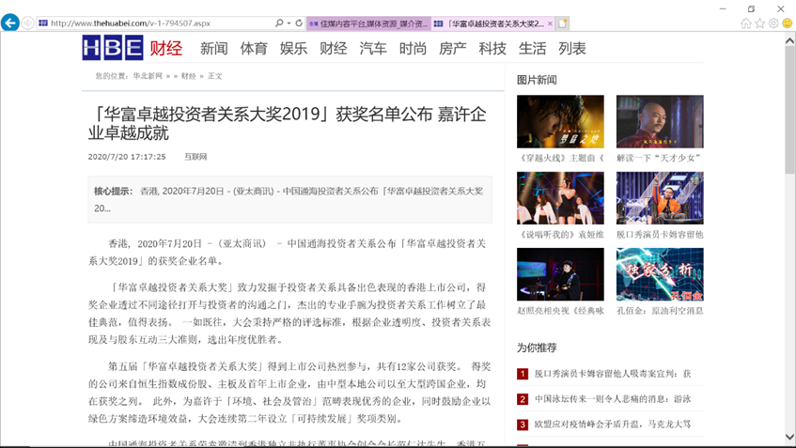Click the HBE site logo
The image size is (796, 448).
(113, 48)
